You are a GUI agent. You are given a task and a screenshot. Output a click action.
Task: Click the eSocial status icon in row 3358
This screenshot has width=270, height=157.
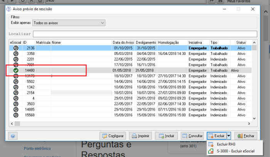[15, 54]
